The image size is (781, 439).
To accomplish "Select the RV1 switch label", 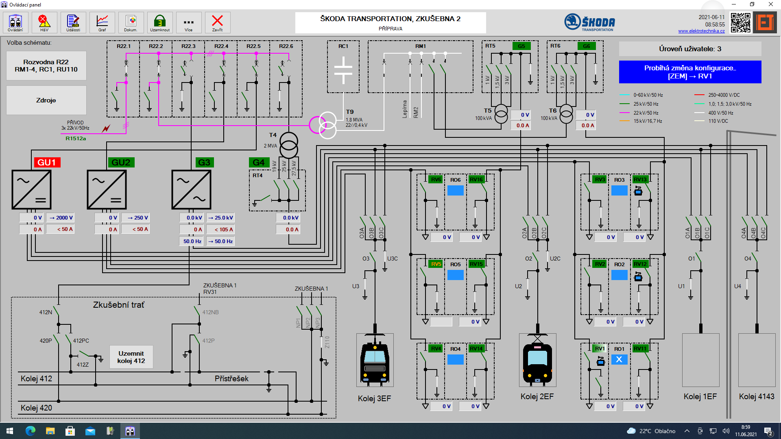I will pos(600,348).
